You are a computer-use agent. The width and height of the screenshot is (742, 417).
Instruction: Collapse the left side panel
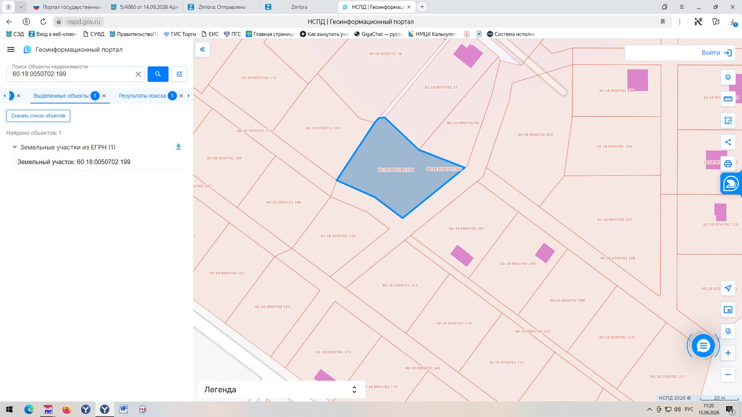[x=202, y=49]
